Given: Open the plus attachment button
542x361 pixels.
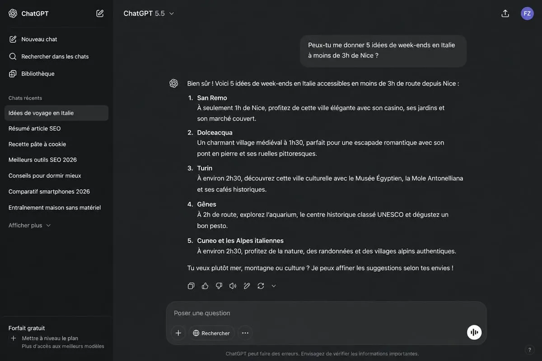Looking at the screenshot, I should pyautogui.click(x=178, y=333).
